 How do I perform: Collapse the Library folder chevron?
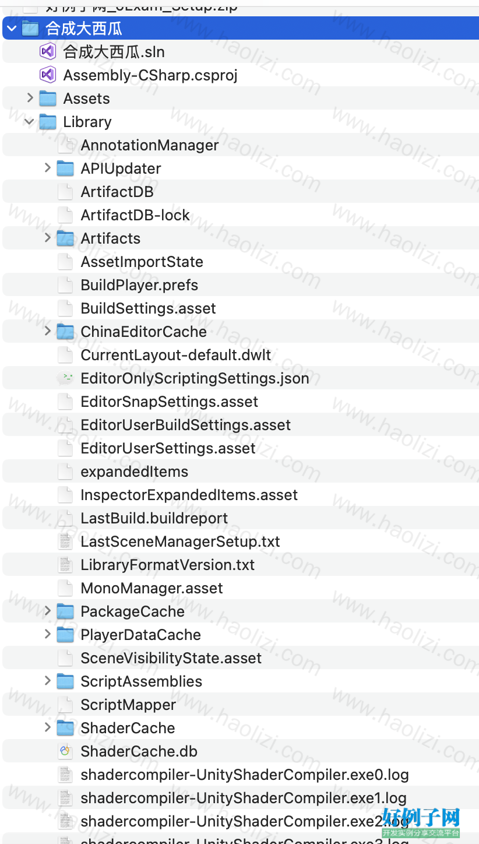point(29,122)
